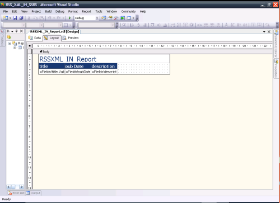Viewport: 280px width, 203px height.
Task: Open the Toolbox toolbar icon
Action: click(x=116, y=18)
